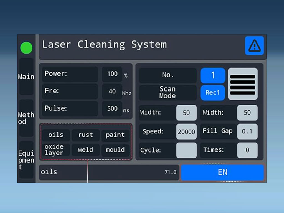The height and width of the screenshot is (213, 284).
Task: Set the Speed value 20000
Action: point(186,132)
